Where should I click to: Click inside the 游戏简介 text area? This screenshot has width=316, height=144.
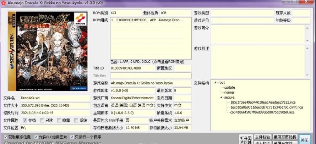point(258,34)
